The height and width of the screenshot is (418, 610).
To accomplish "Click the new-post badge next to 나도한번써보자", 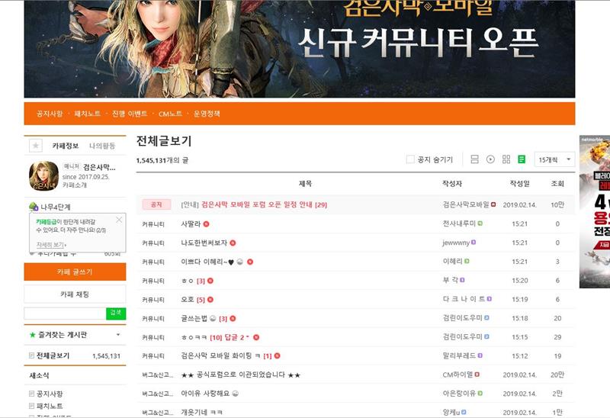I will [x=233, y=243].
